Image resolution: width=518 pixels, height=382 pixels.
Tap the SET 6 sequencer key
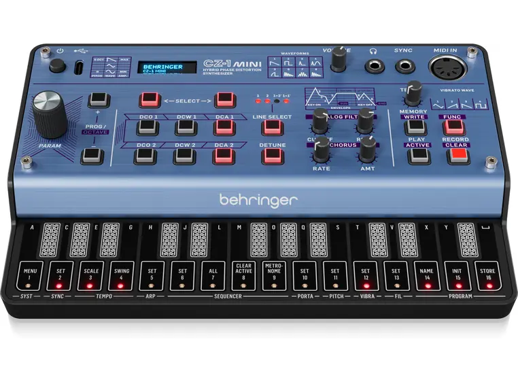point(182,276)
